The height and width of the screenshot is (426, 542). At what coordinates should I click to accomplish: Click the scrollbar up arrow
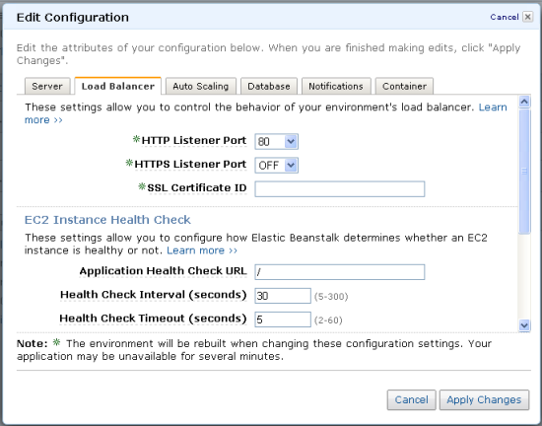pyautogui.click(x=524, y=102)
